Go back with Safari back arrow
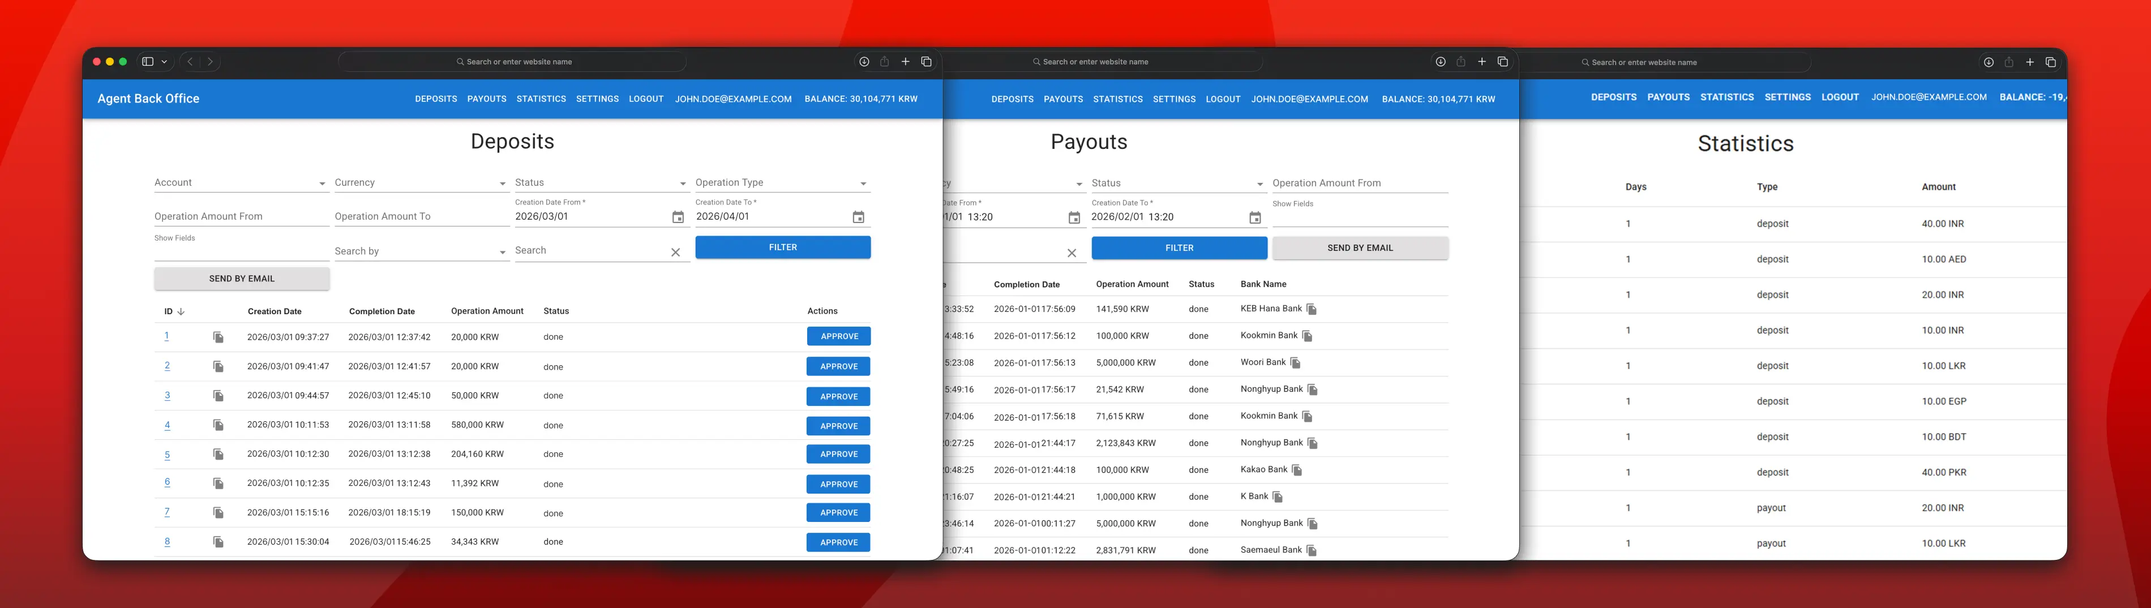The width and height of the screenshot is (2151, 608). click(x=190, y=62)
